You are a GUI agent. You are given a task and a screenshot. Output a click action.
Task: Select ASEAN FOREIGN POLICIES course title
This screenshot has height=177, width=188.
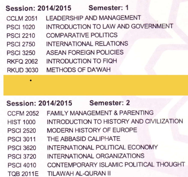tap(85, 52)
